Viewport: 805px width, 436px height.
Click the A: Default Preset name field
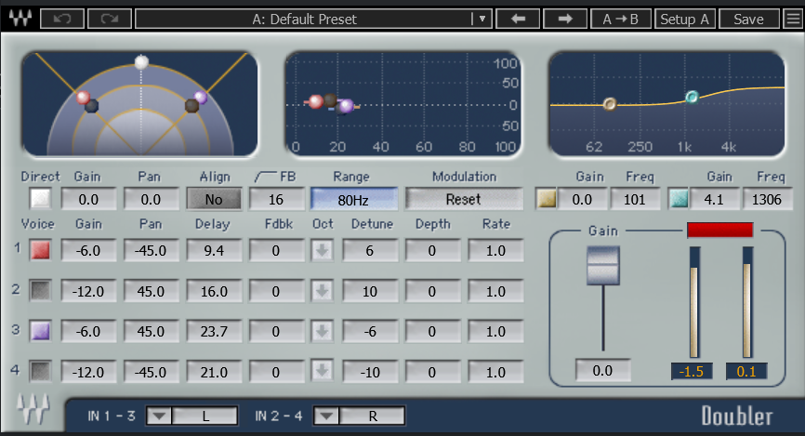(x=304, y=19)
